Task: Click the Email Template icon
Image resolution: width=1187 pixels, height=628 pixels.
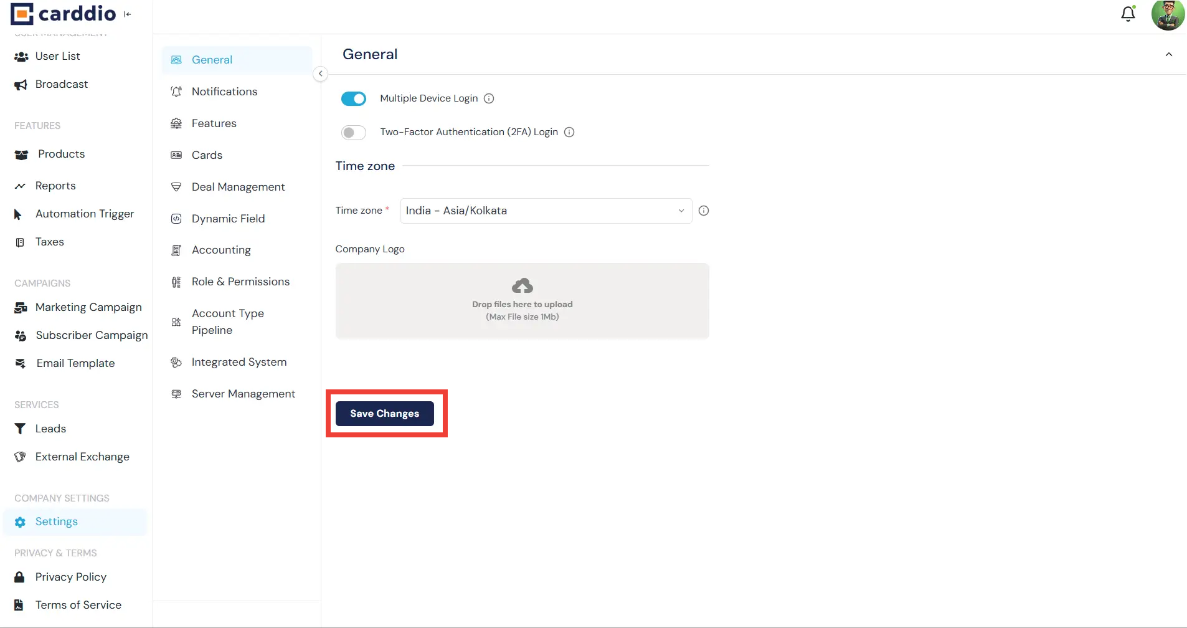Action: click(x=21, y=363)
